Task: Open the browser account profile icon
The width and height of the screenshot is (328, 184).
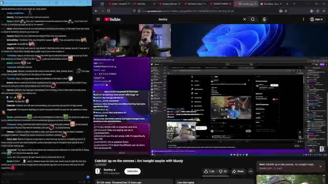Action: 312,11
